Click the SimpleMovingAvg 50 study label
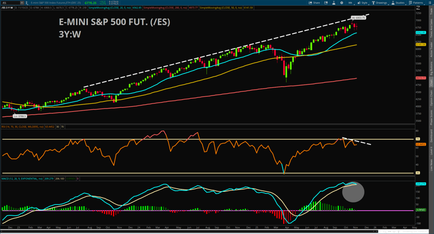The width and height of the screenshot is (434, 234). pyautogui.click(x=221, y=8)
